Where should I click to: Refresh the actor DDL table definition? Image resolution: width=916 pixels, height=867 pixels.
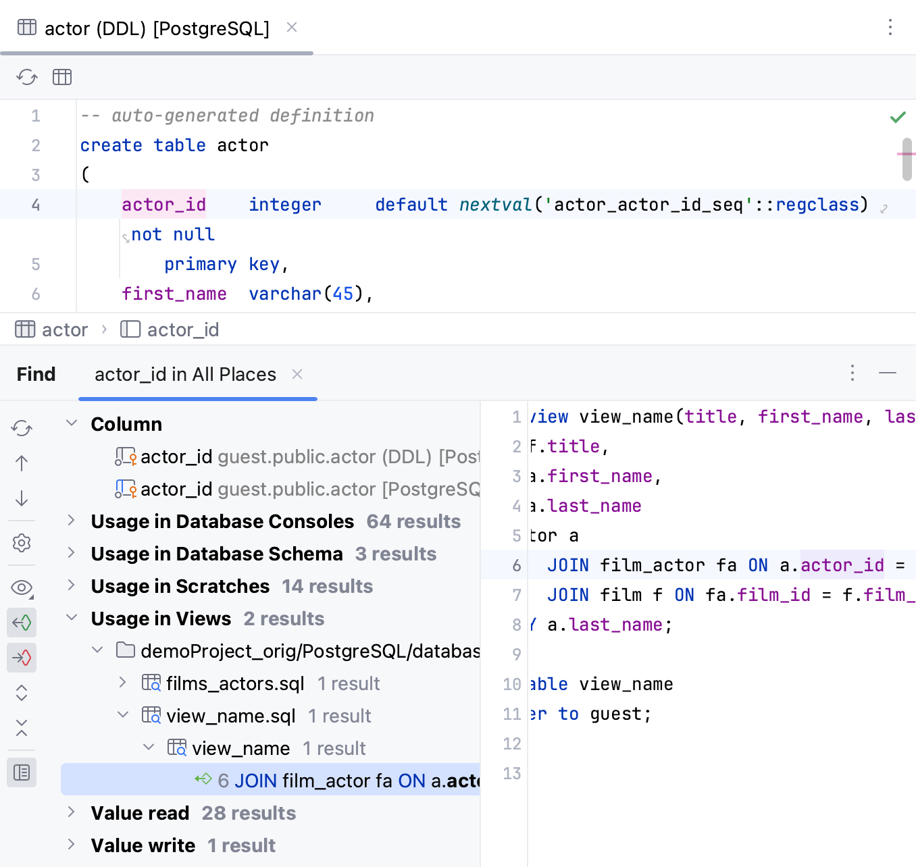(26, 76)
